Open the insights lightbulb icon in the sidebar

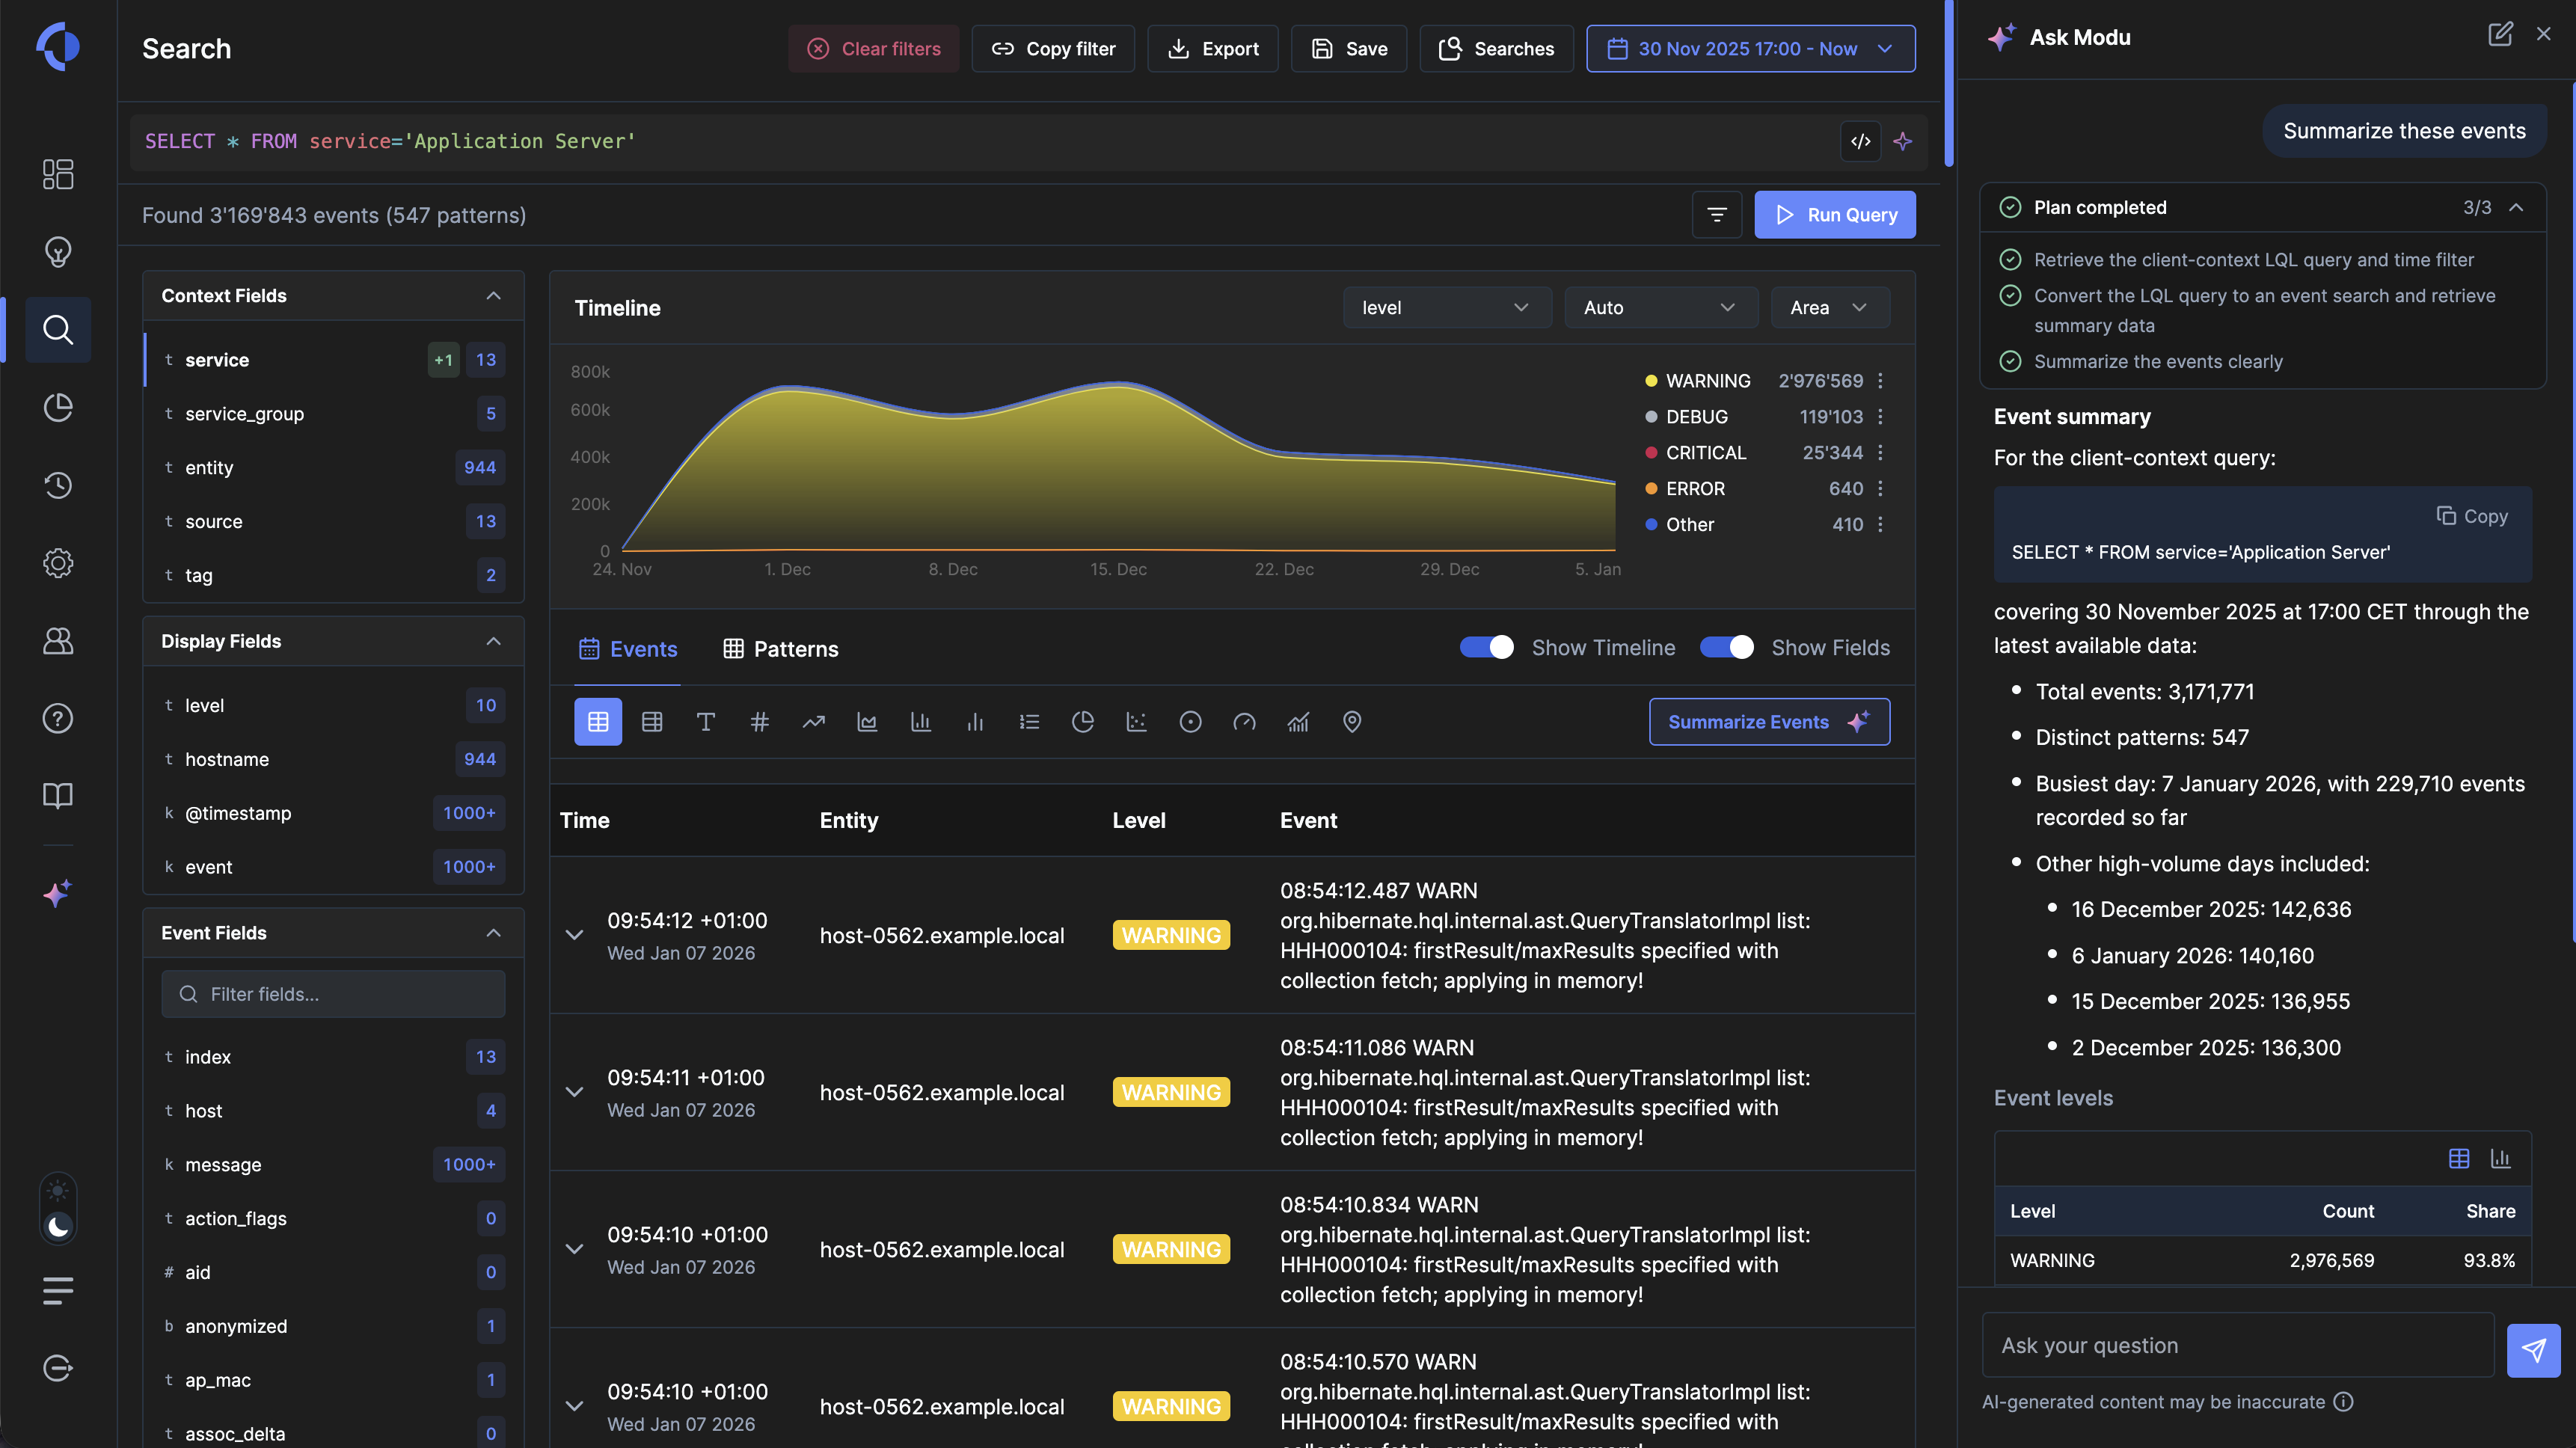[x=58, y=252]
